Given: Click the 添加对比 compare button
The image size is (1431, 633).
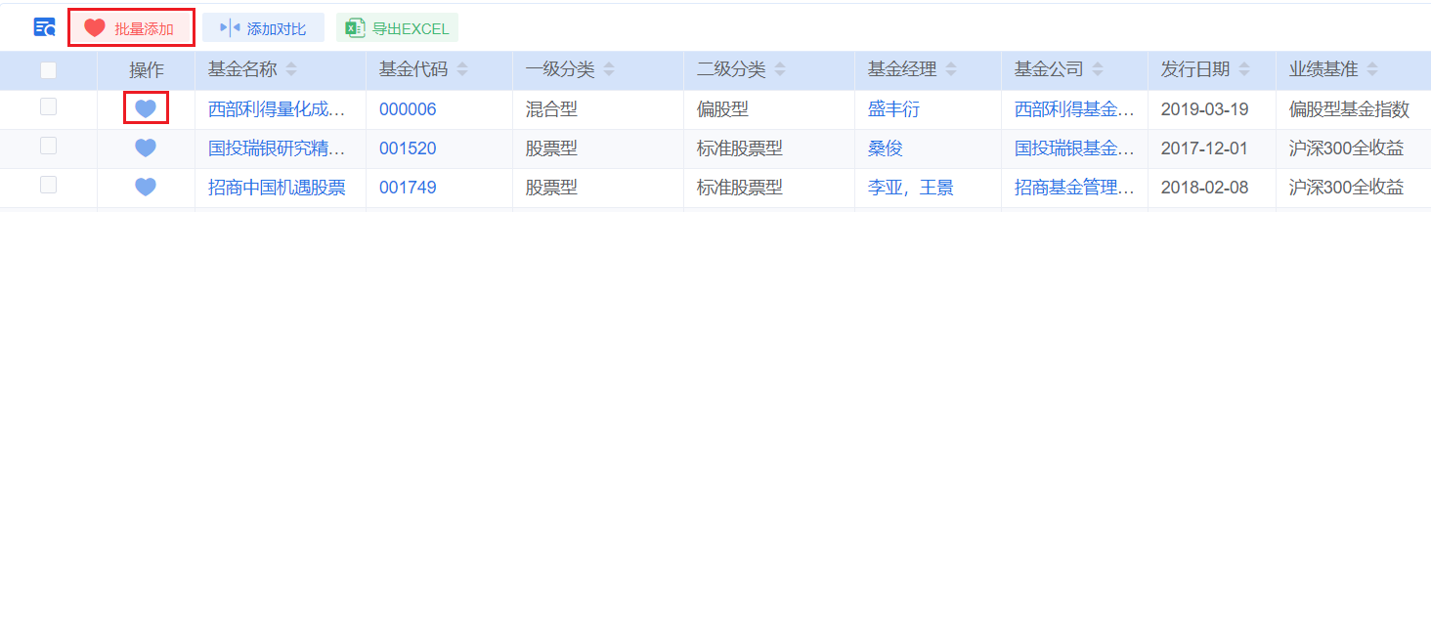Looking at the screenshot, I should point(263,28).
